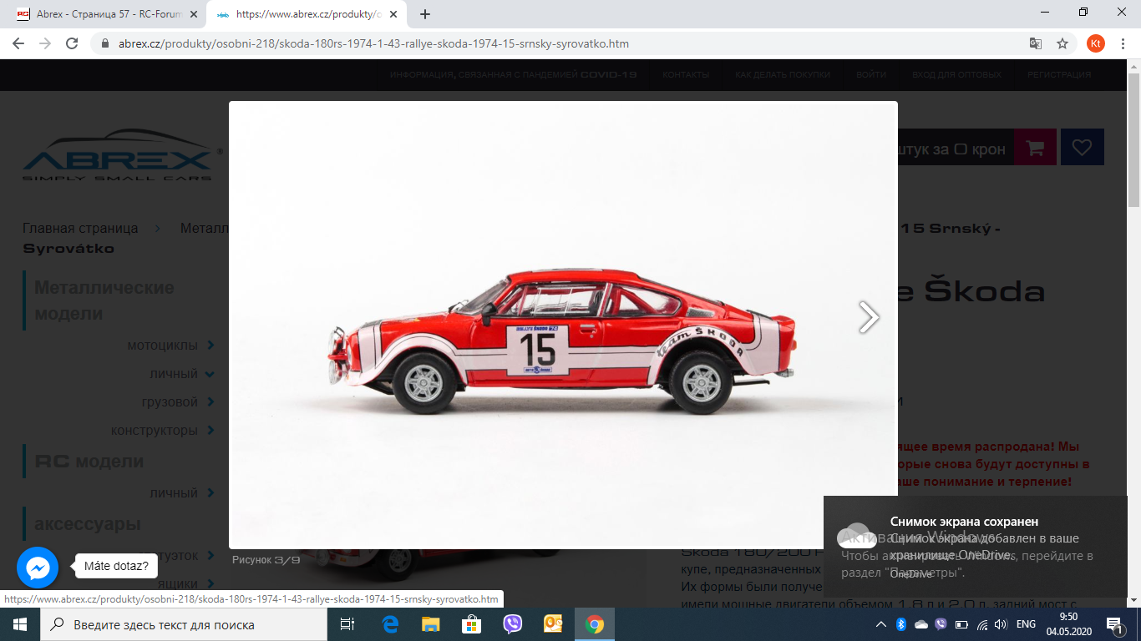Open Task View on the taskbar

pyautogui.click(x=347, y=624)
